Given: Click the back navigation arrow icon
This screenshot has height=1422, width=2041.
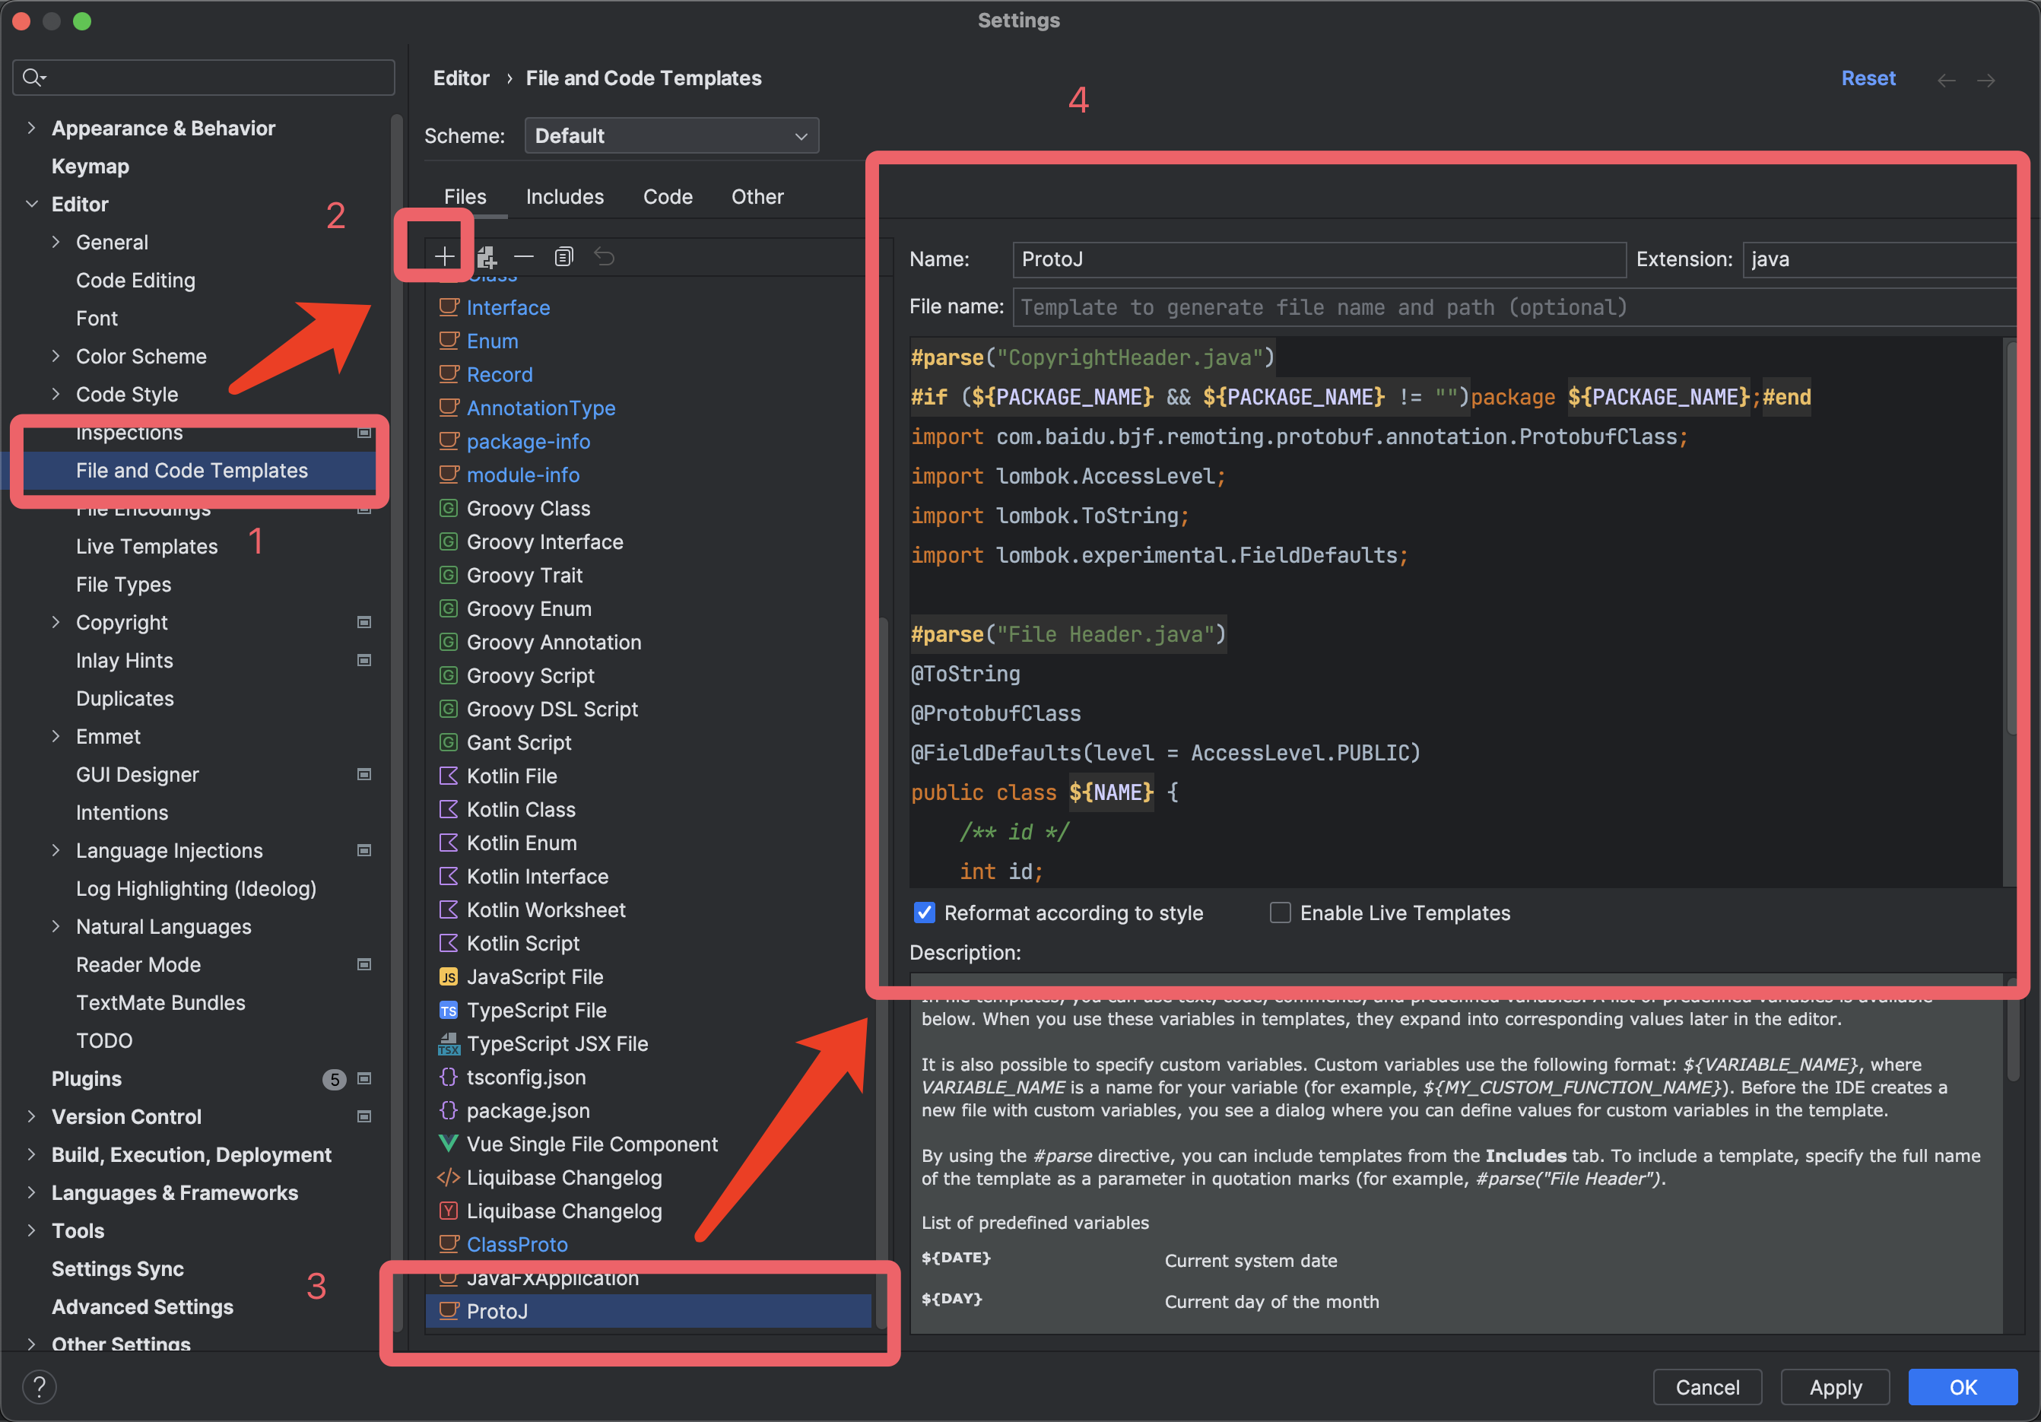Looking at the screenshot, I should pos(1946,80).
